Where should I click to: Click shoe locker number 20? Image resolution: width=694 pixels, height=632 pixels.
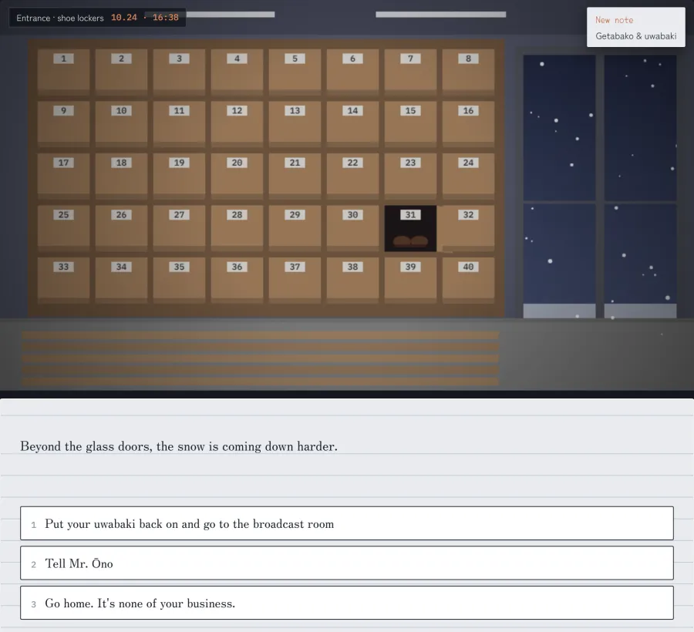(237, 176)
